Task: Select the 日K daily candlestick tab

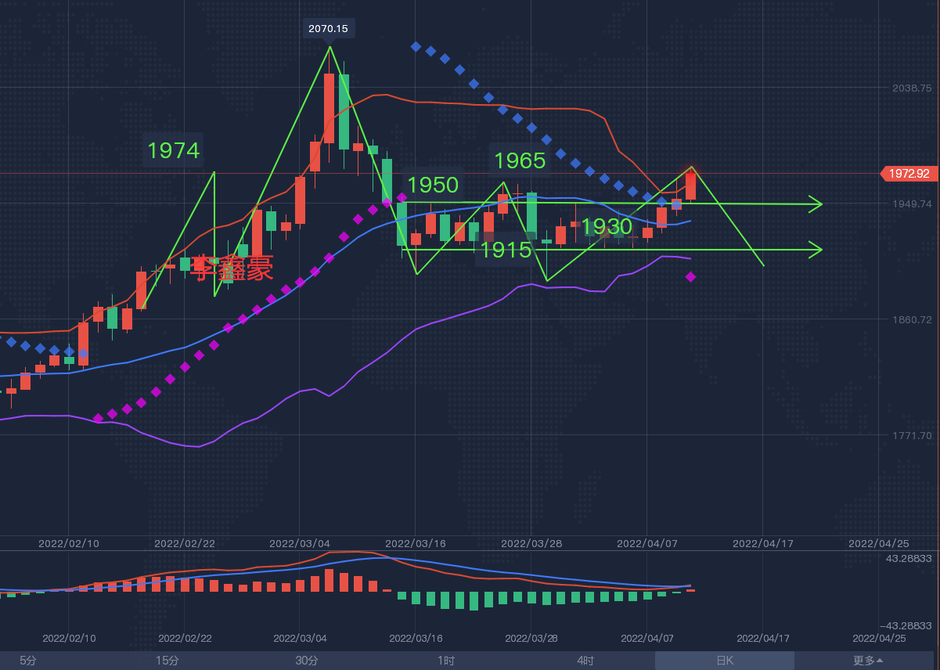Action: pos(725,661)
